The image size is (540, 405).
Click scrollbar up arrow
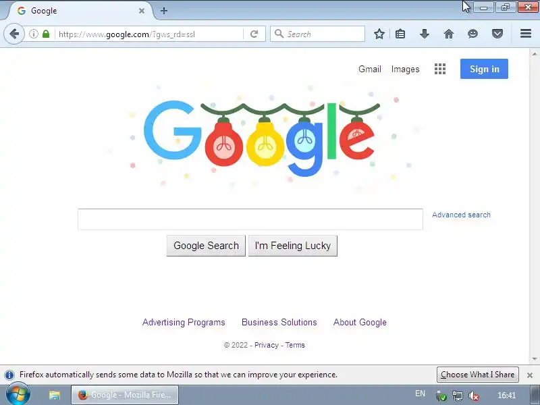pos(535,54)
